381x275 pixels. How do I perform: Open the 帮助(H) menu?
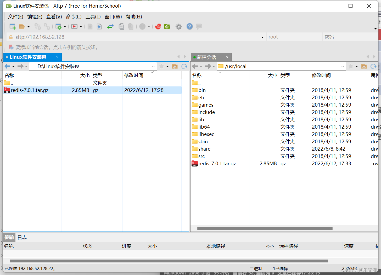(x=134, y=17)
